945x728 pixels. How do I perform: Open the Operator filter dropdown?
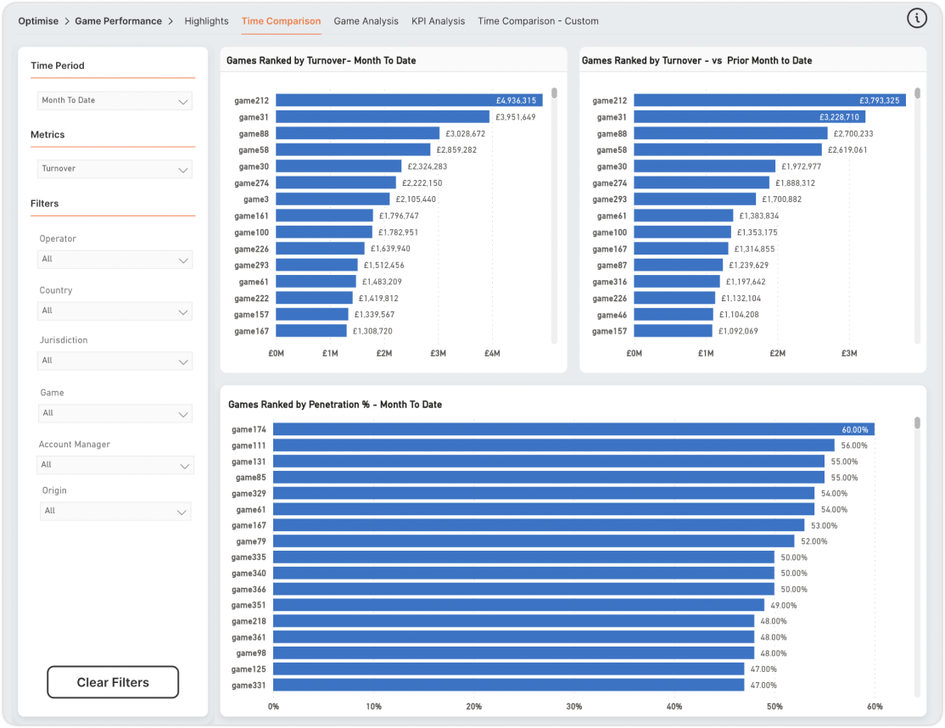(115, 259)
